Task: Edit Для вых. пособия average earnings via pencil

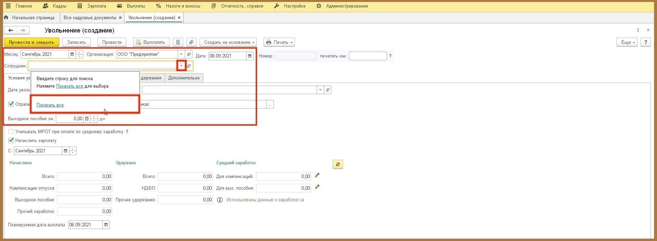Action: 317,187
